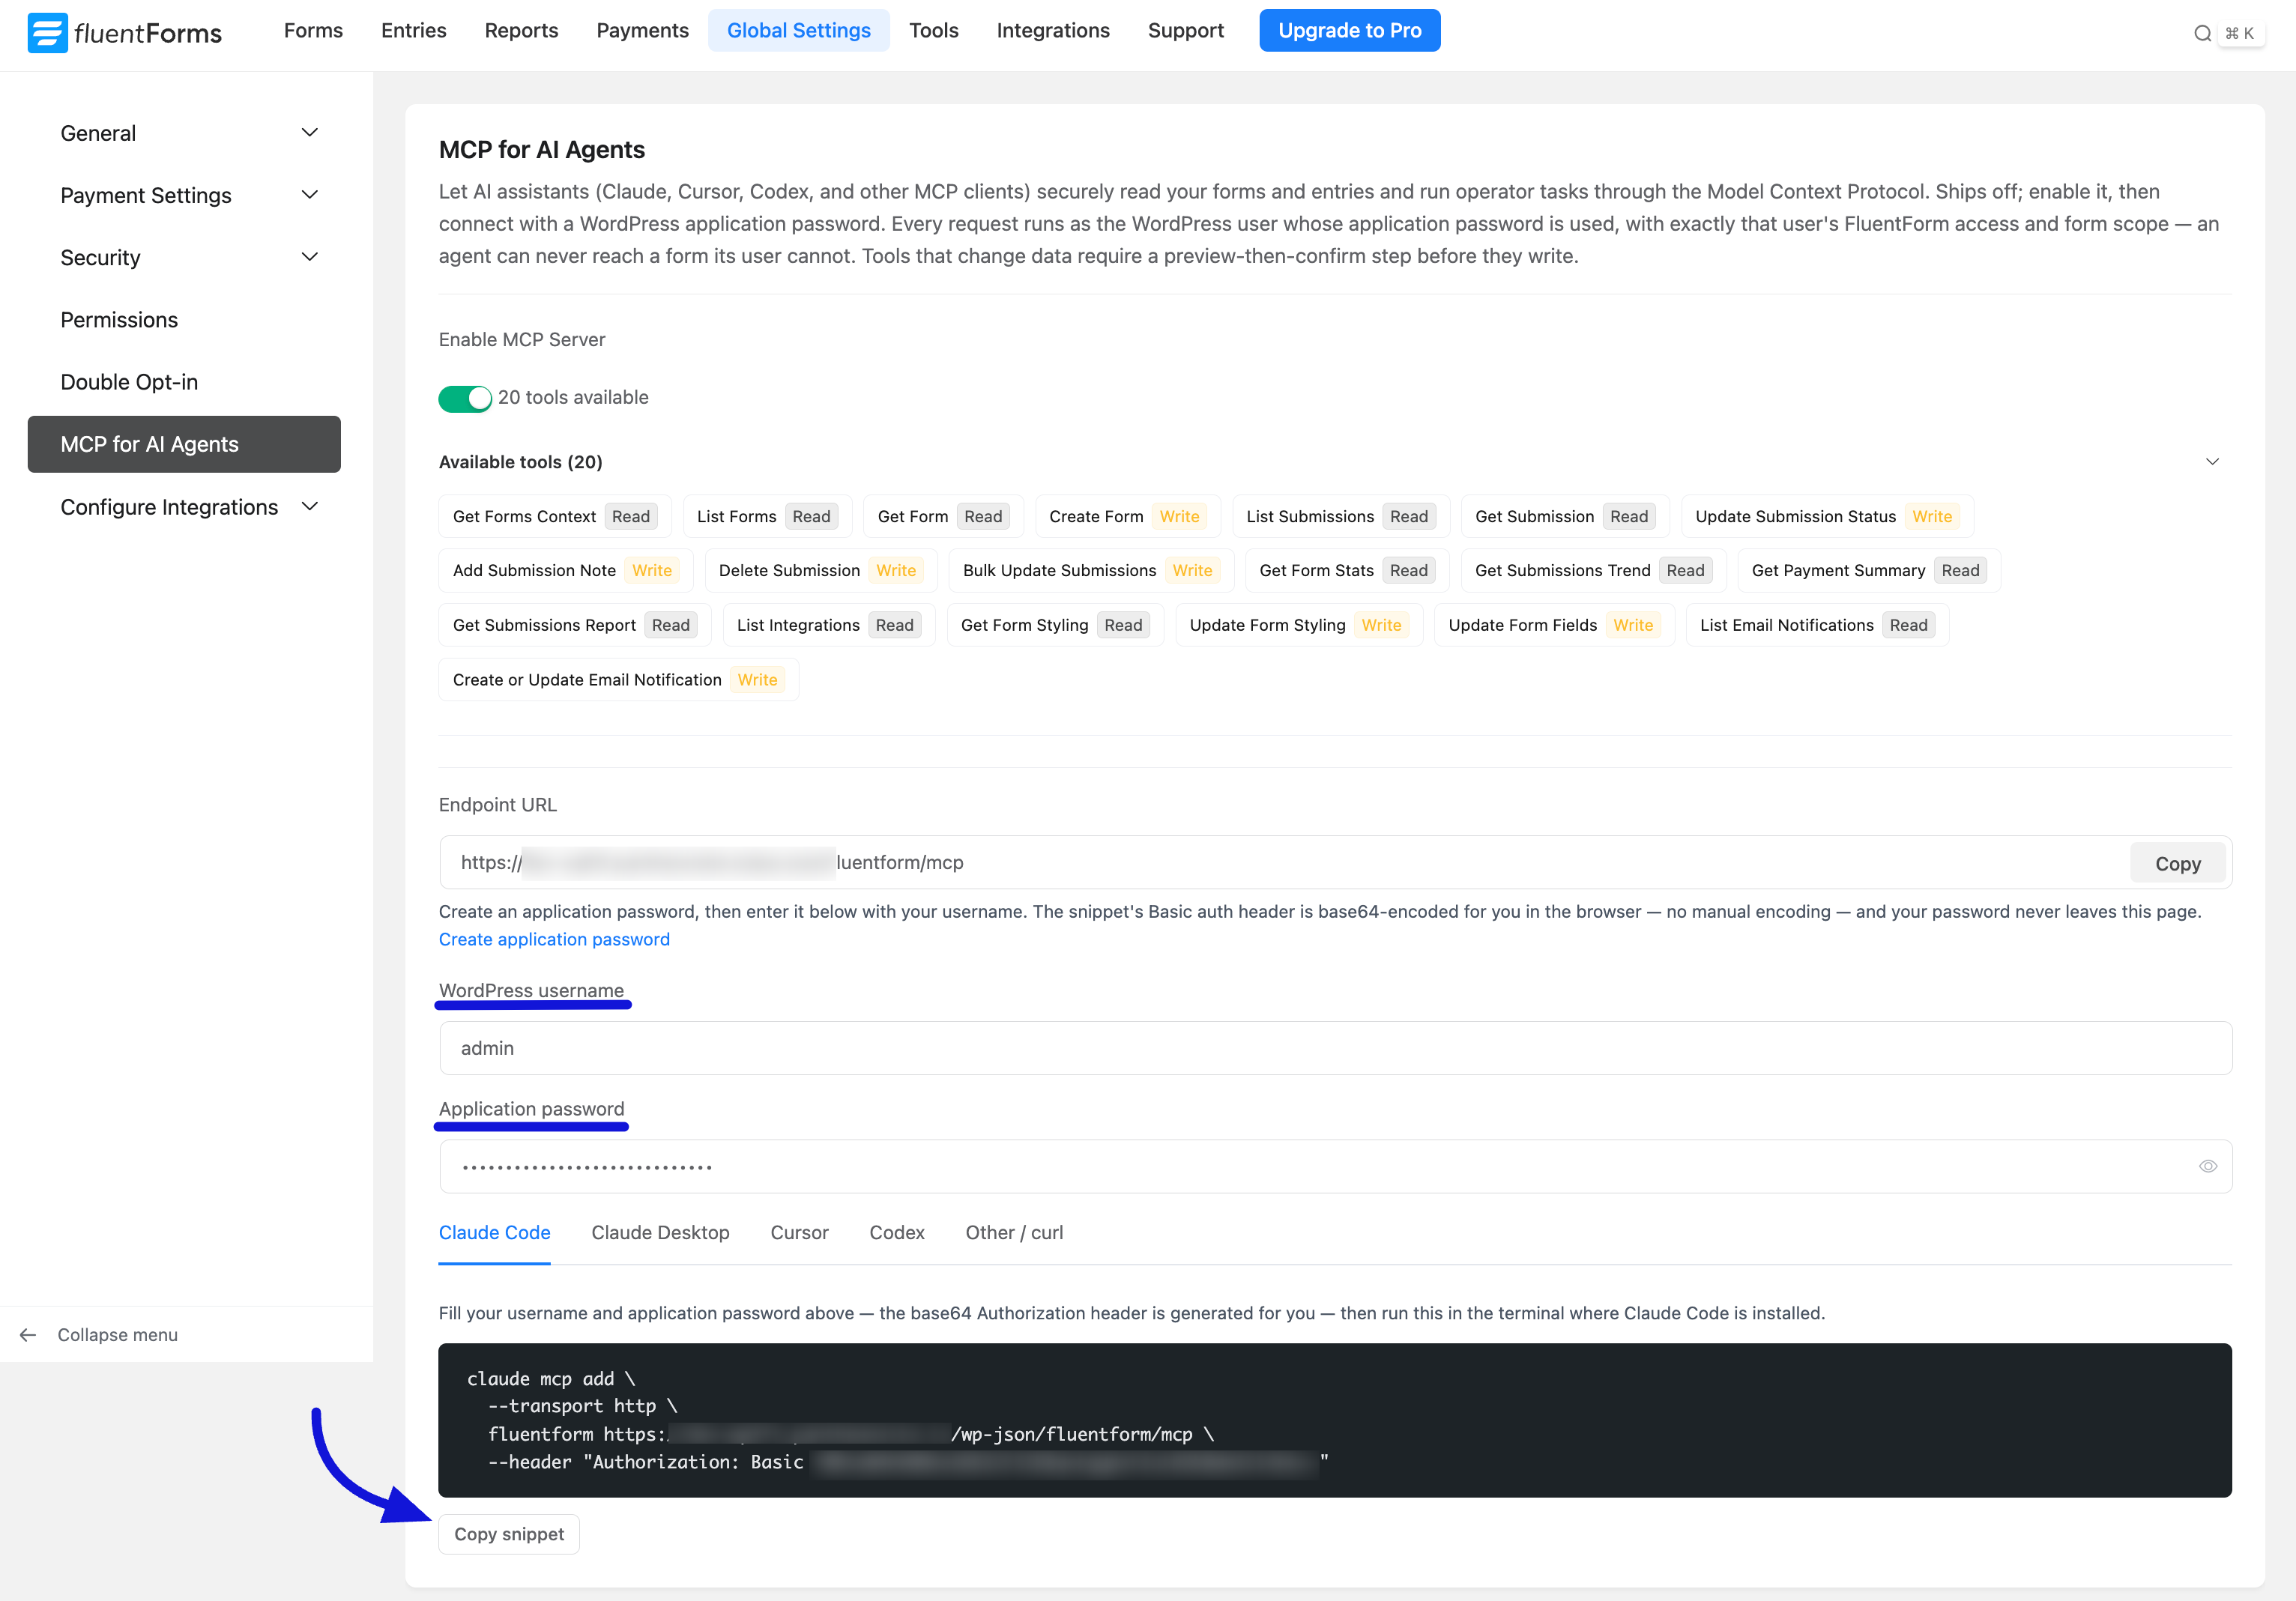Click the Delete Submission tool tag
The height and width of the screenshot is (1601, 2296).
coord(820,570)
